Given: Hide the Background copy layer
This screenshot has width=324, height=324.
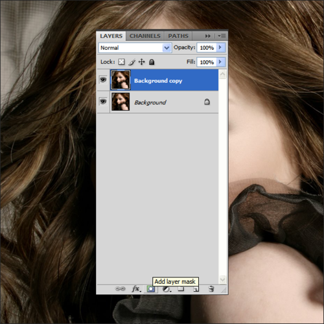Looking at the screenshot, I should click(x=103, y=80).
